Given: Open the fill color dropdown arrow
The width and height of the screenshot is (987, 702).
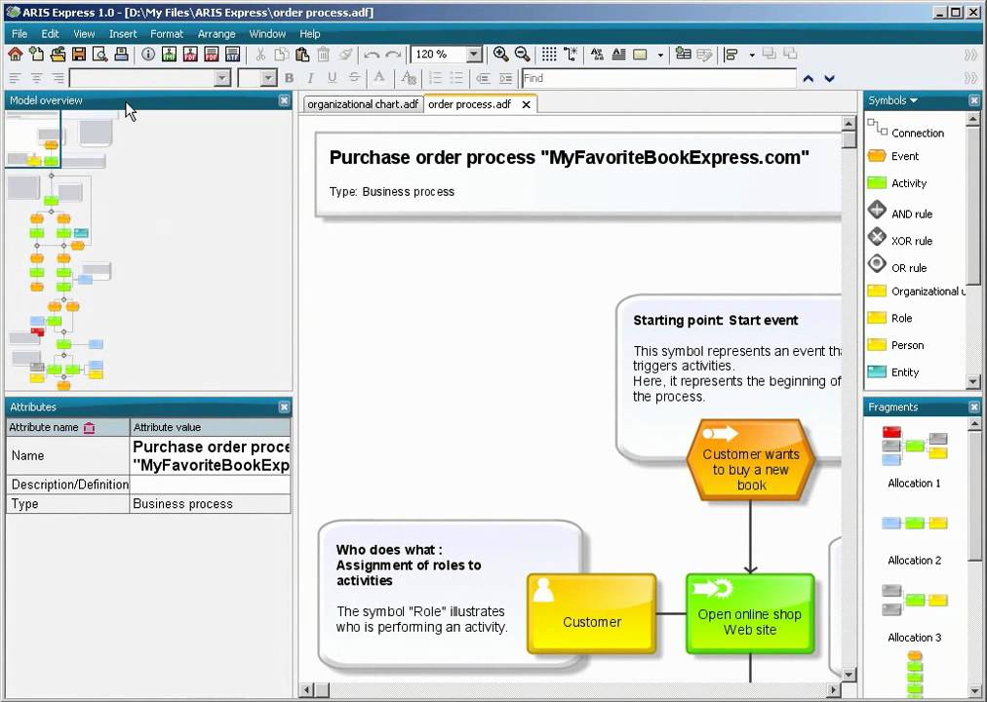Looking at the screenshot, I should 660,55.
